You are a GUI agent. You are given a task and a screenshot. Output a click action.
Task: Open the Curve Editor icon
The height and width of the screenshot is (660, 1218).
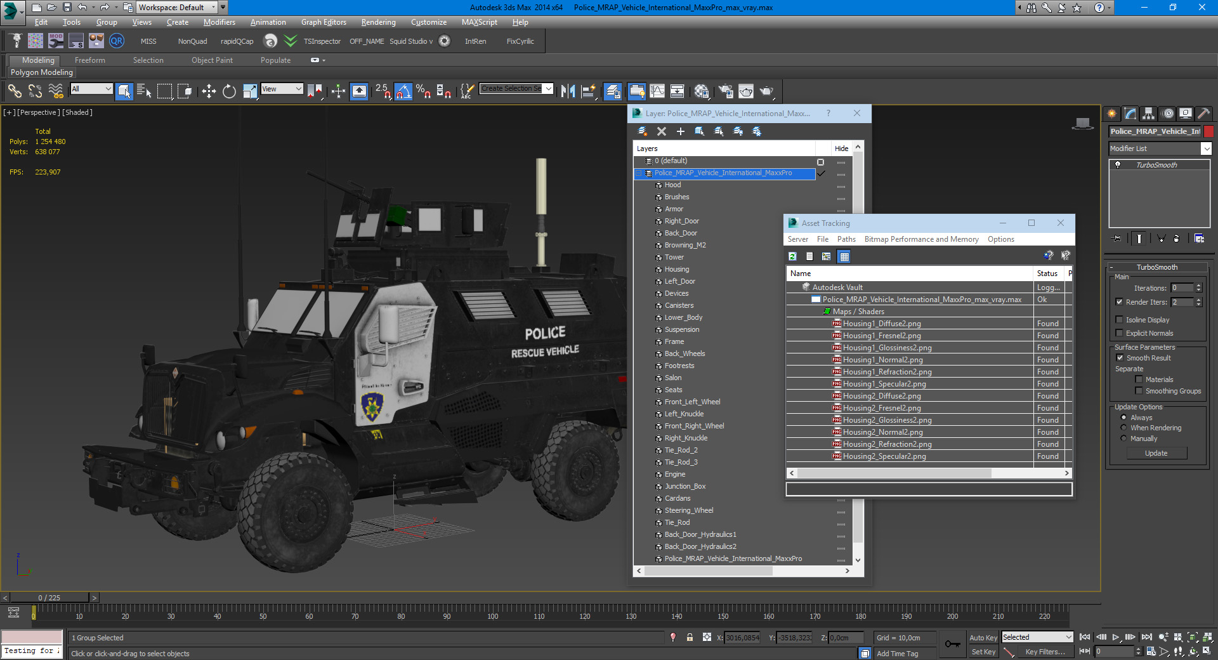pos(657,91)
